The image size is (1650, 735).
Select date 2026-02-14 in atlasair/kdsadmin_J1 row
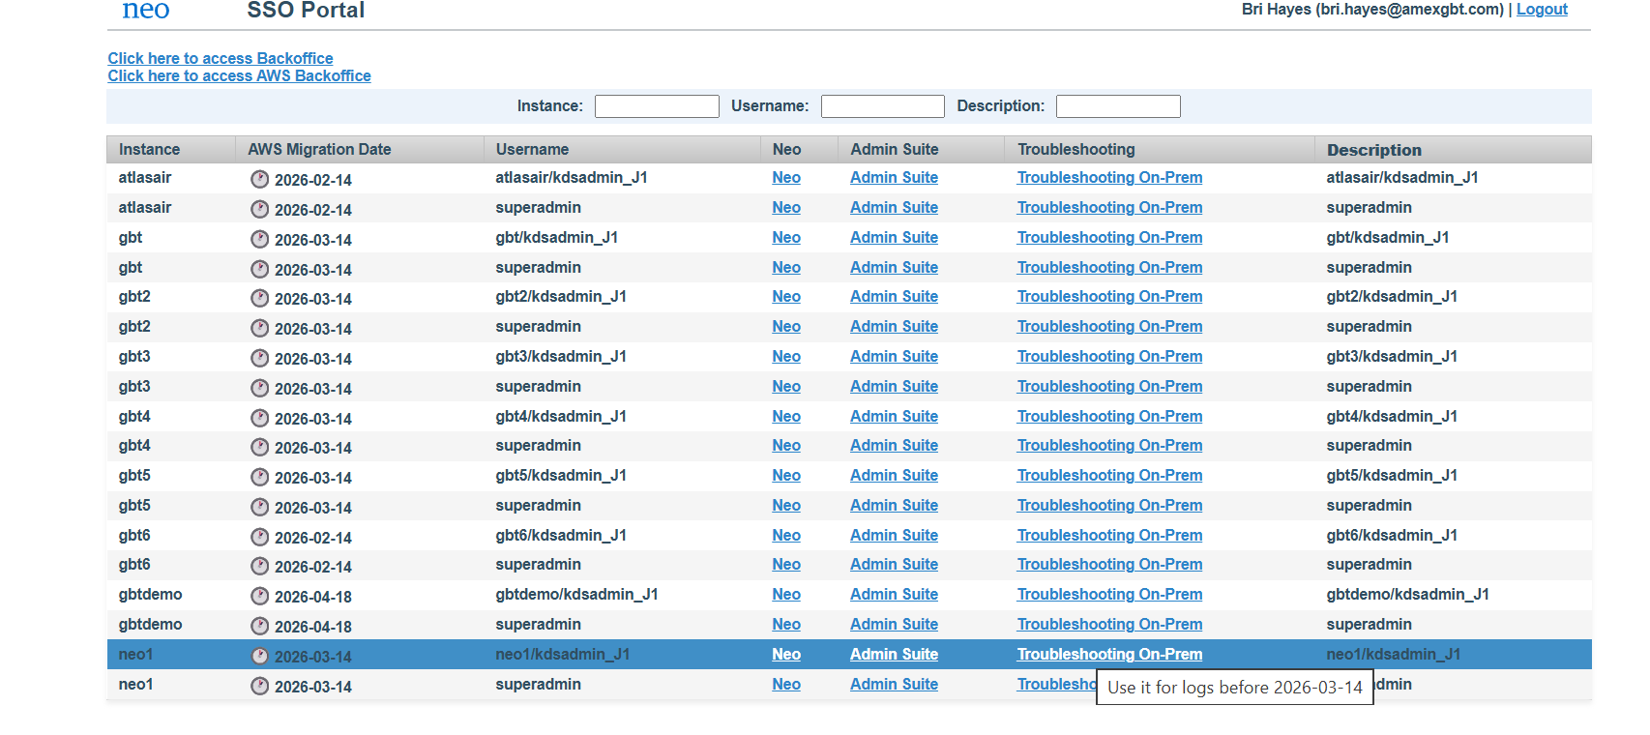pyautogui.click(x=313, y=180)
